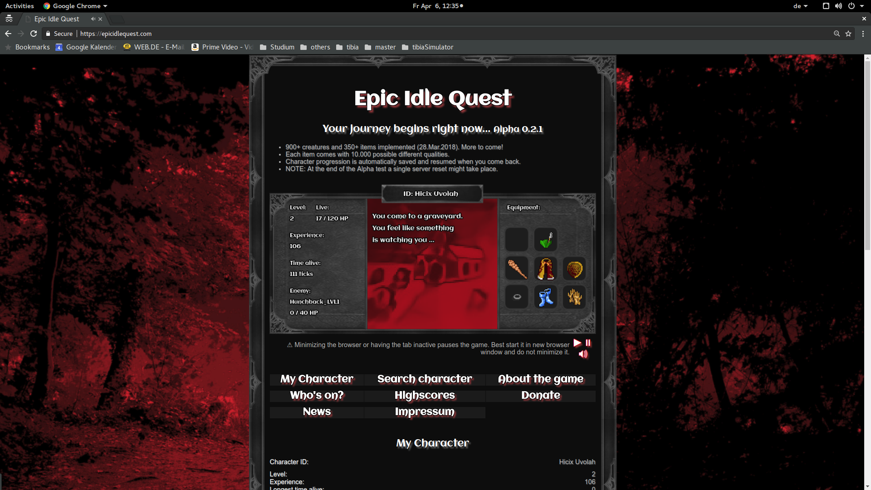Switch to the Highscores section

point(424,395)
